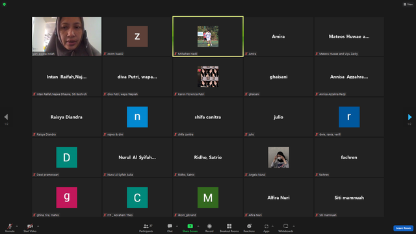Screen dimensions: 416x234
Task: Expand chat options arrow
Action: tap(177, 226)
